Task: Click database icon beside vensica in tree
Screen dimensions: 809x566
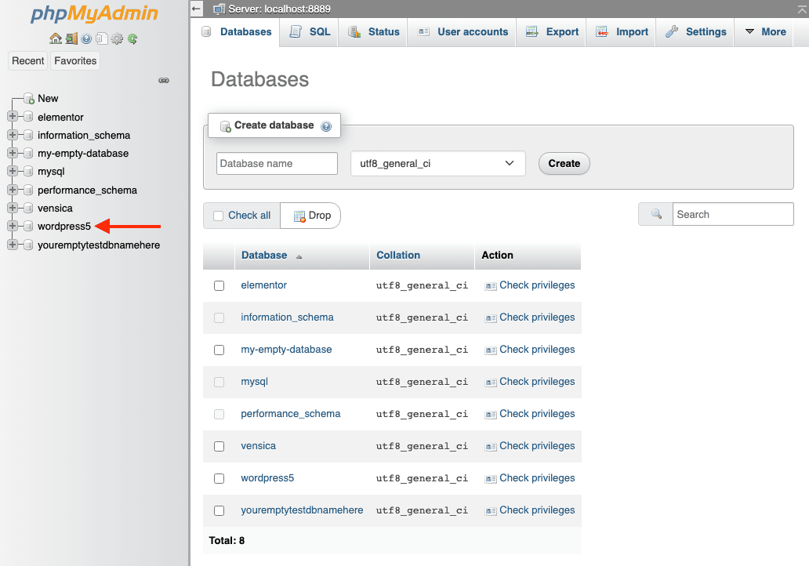Action: pyautogui.click(x=28, y=208)
